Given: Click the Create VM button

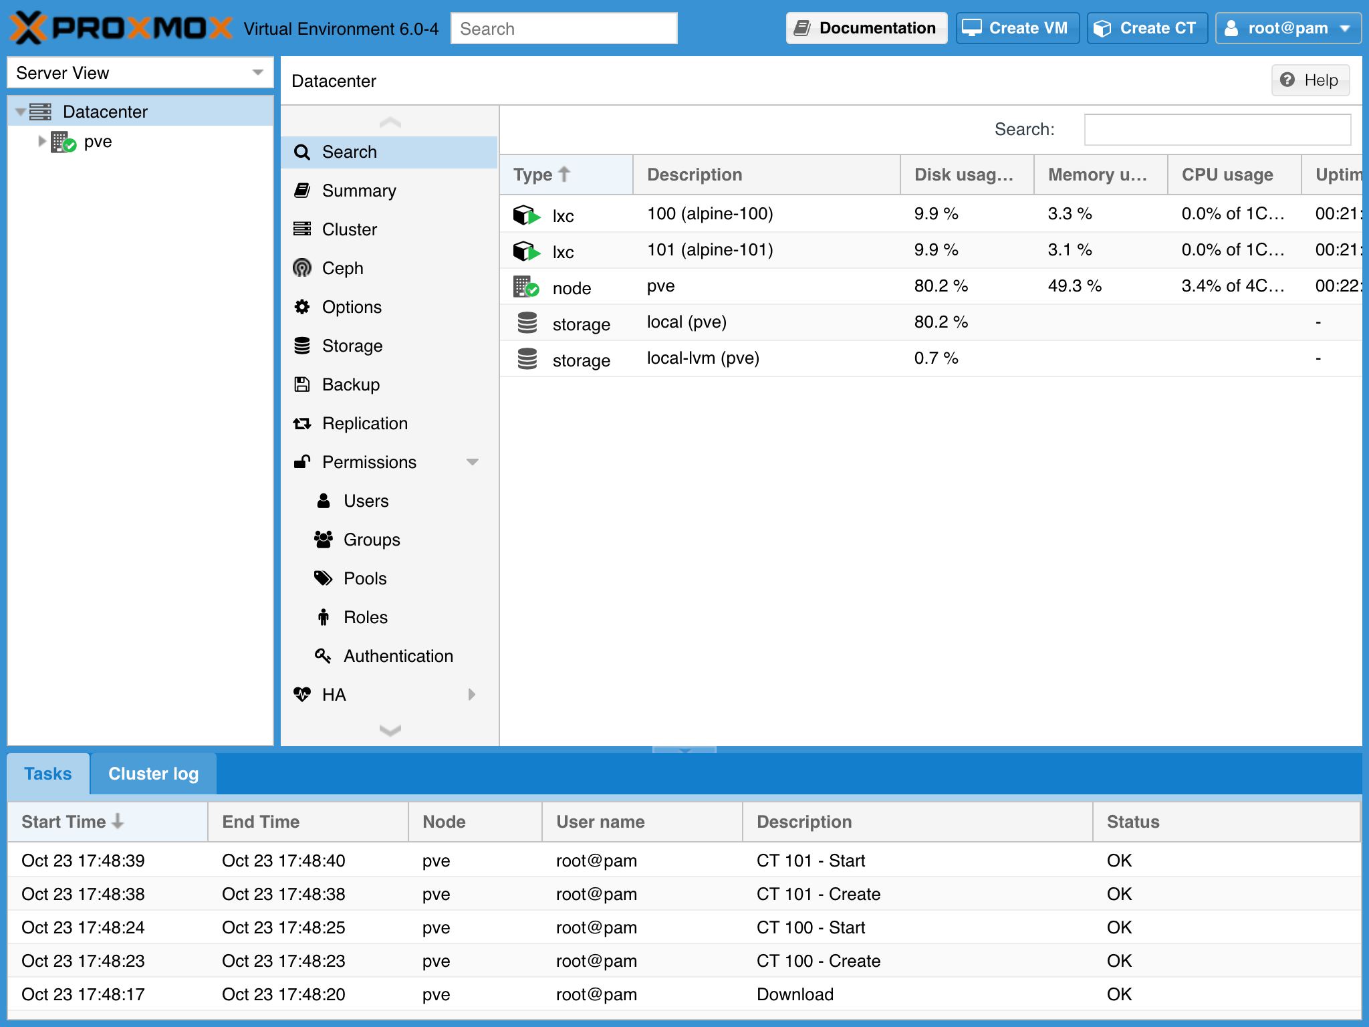Looking at the screenshot, I should click(x=1017, y=27).
